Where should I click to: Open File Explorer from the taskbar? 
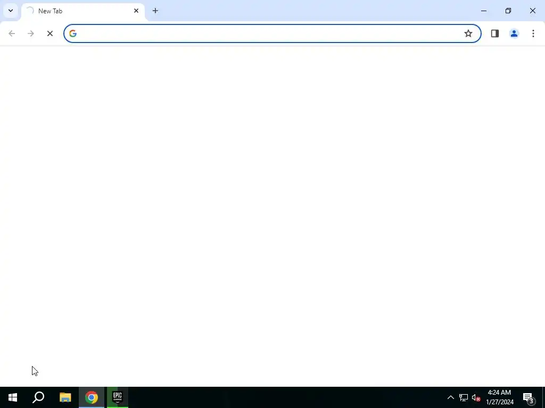point(65,397)
